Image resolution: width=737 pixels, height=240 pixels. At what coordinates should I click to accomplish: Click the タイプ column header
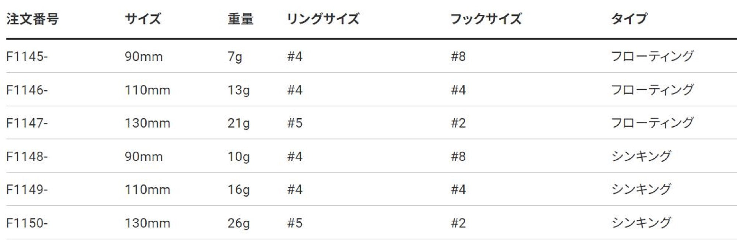[x=629, y=19]
